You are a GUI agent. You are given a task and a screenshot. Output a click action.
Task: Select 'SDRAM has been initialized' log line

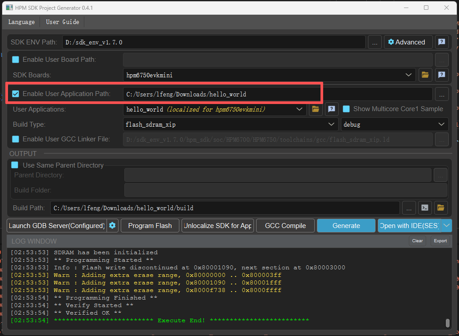(x=84, y=252)
